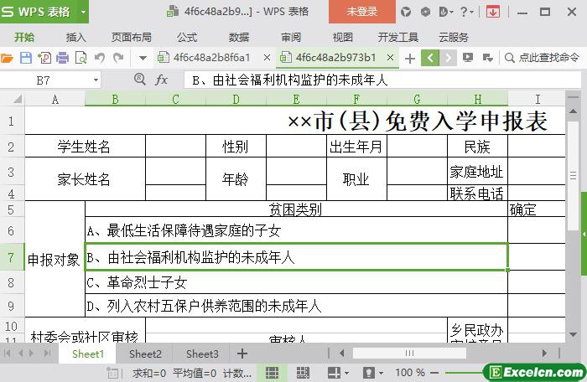Select Sheet1 tab
Image resolution: width=587 pixels, height=382 pixels.
[x=88, y=354]
